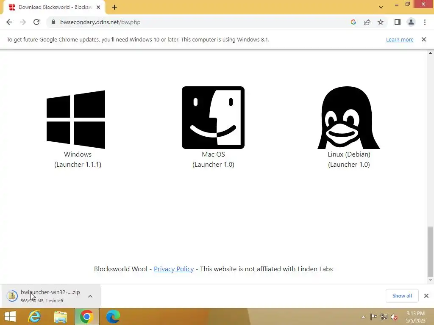Image resolution: width=434 pixels, height=325 pixels.
Task: Open the tab search chevron
Action: tap(381, 7)
